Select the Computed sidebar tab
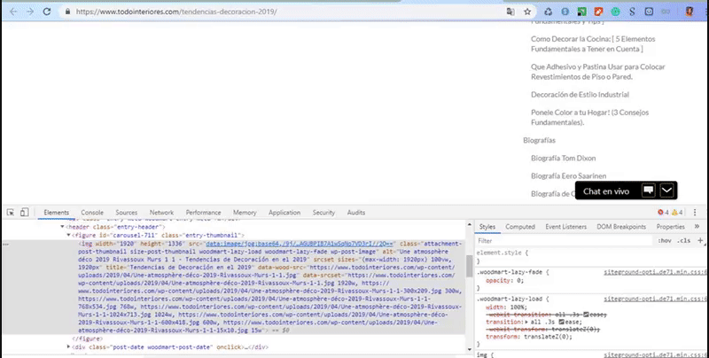This screenshot has height=358, width=709. point(520,227)
